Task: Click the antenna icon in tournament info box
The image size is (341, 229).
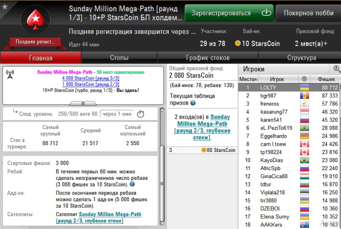Action: click(11, 74)
